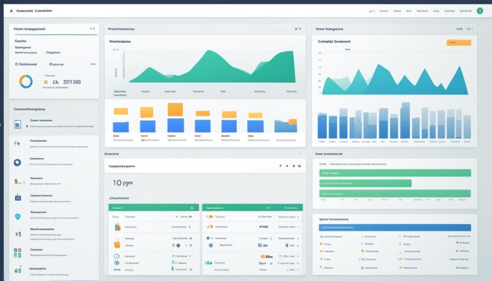Click the round icon in left green table header
The width and height of the screenshot is (492, 281).
click(x=192, y=208)
